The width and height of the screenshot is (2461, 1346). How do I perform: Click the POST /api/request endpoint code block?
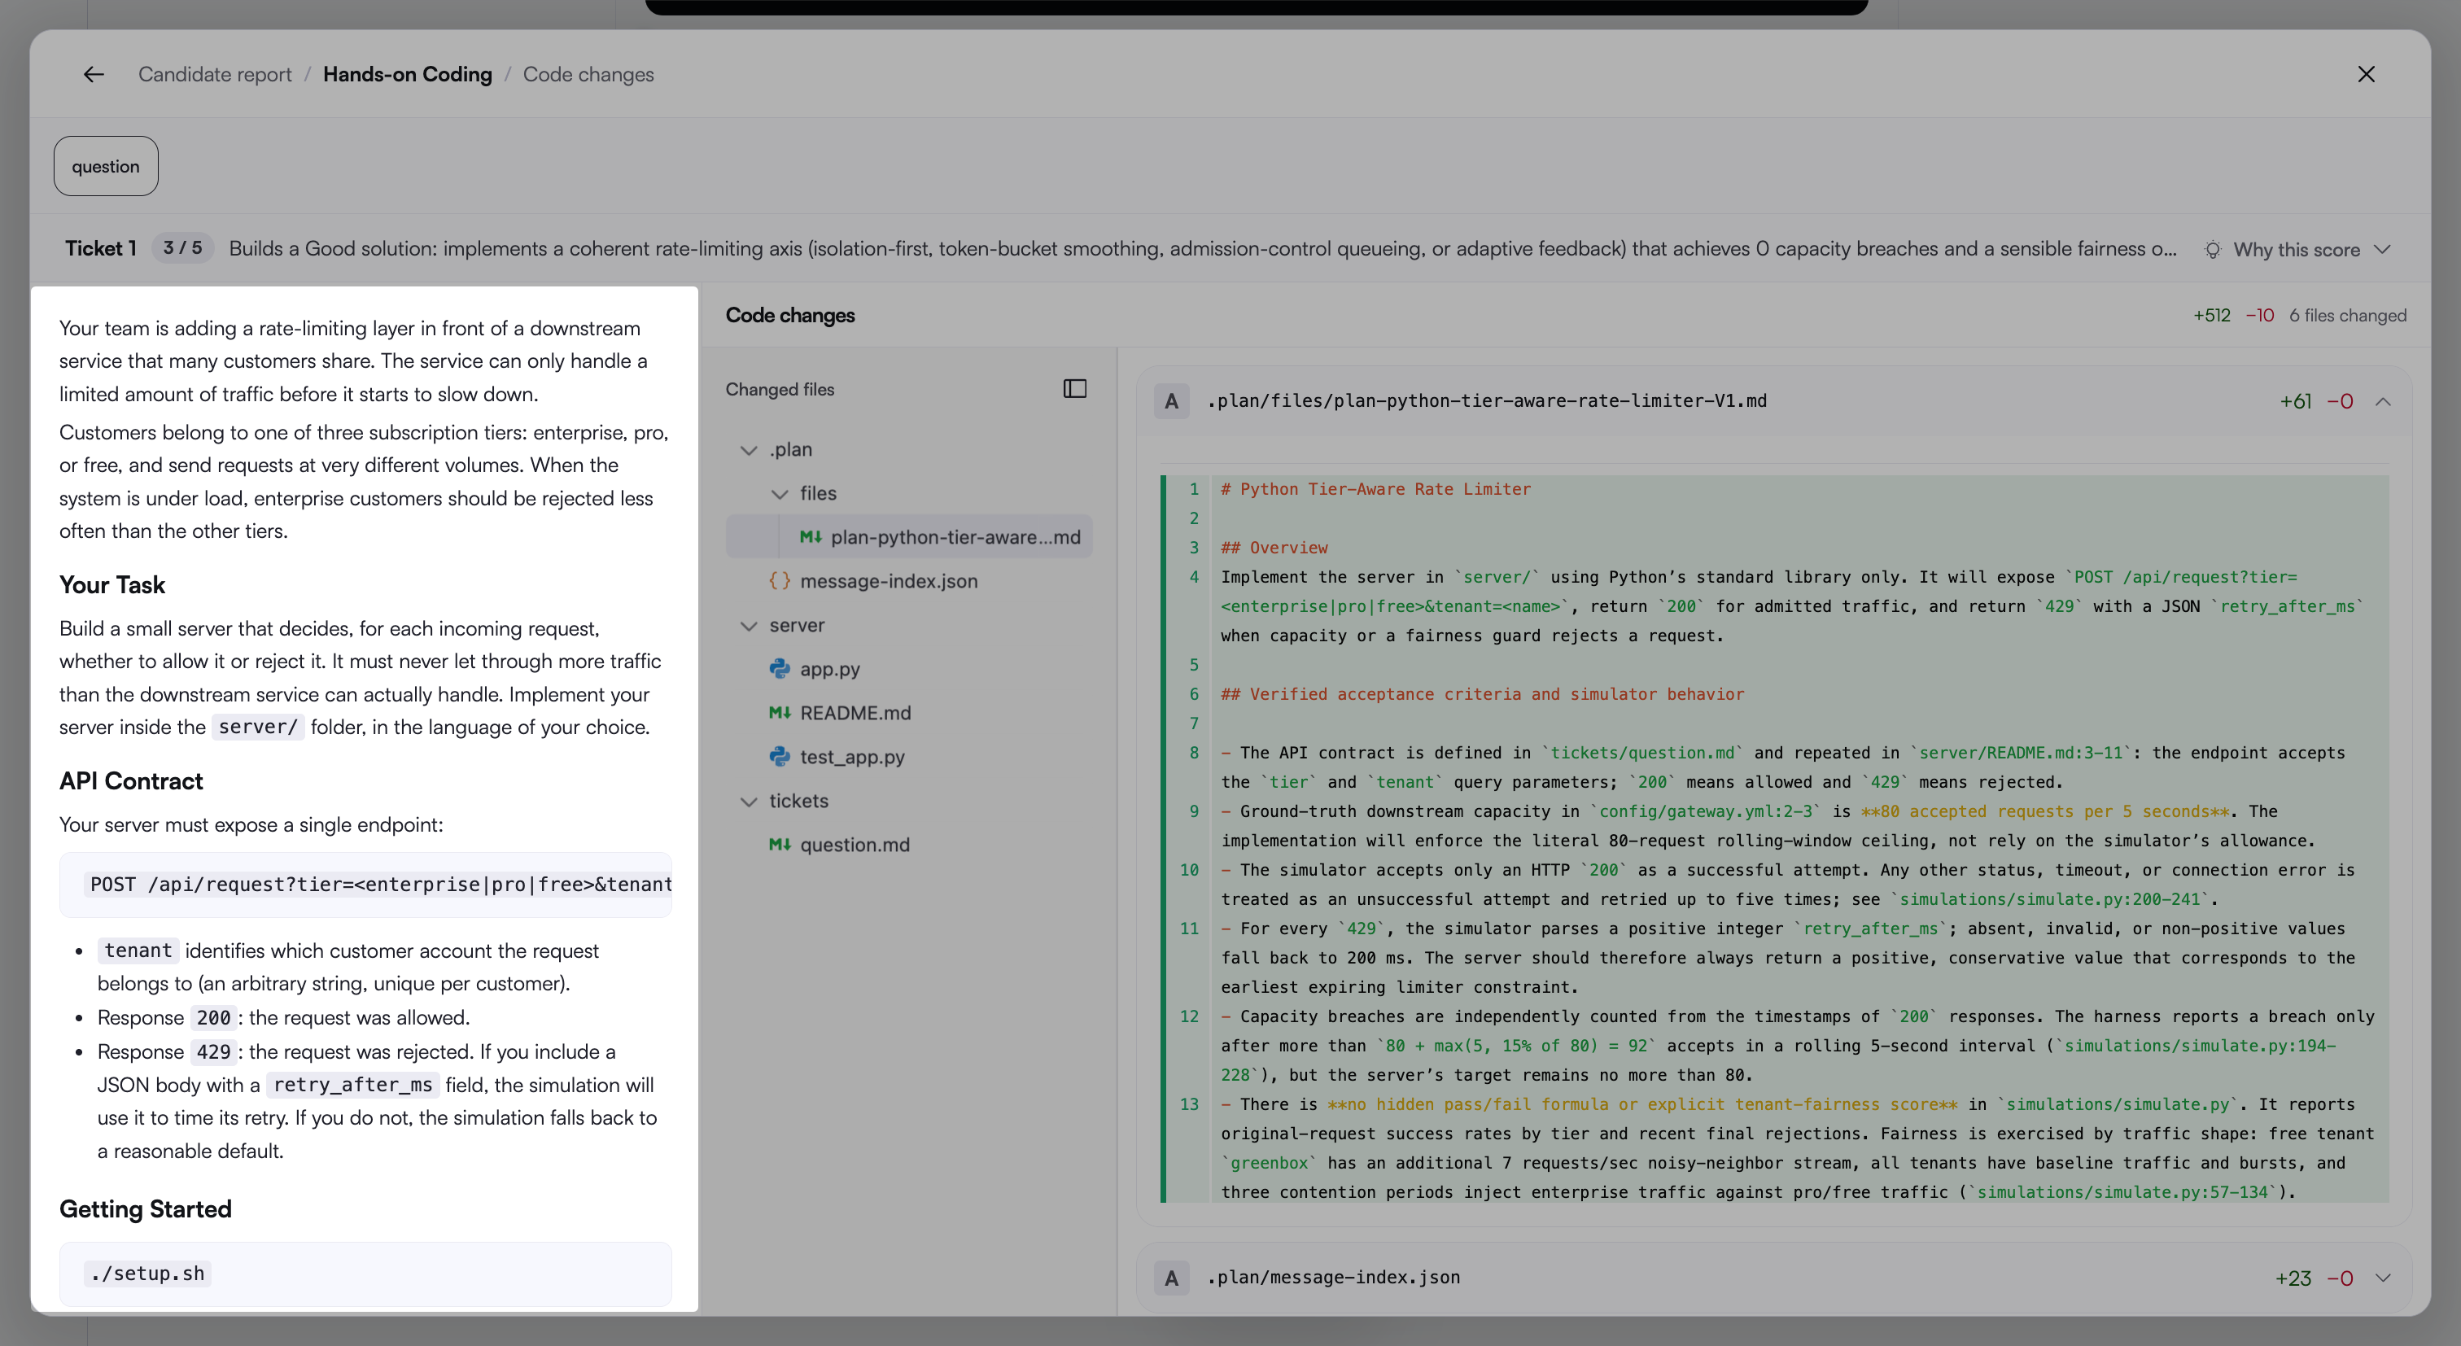pos(366,885)
